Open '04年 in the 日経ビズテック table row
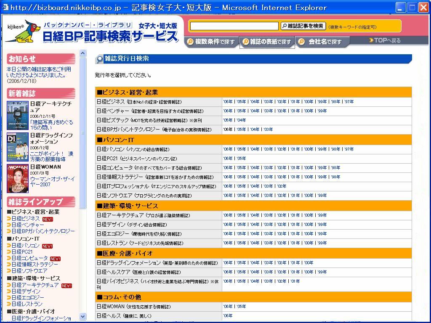 [x=241, y=120]
